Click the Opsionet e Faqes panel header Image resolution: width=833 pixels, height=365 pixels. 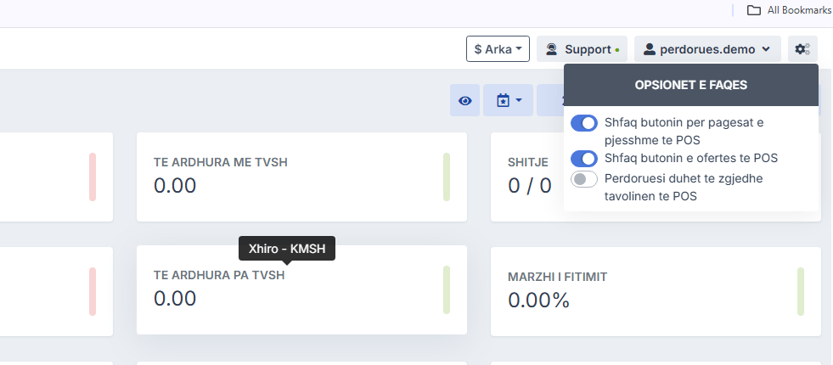[690, 85]
